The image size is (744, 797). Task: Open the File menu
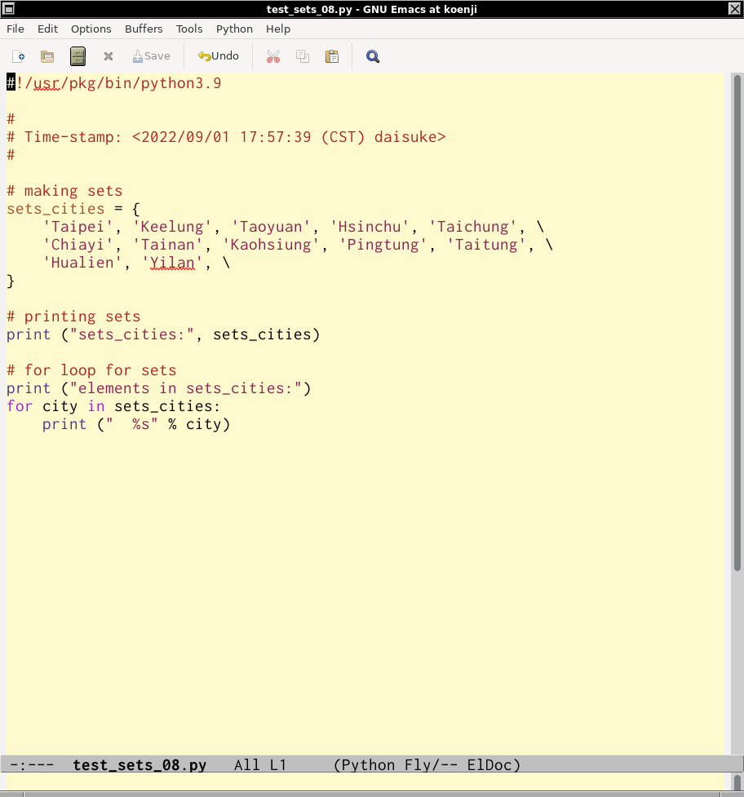[15, 29]
